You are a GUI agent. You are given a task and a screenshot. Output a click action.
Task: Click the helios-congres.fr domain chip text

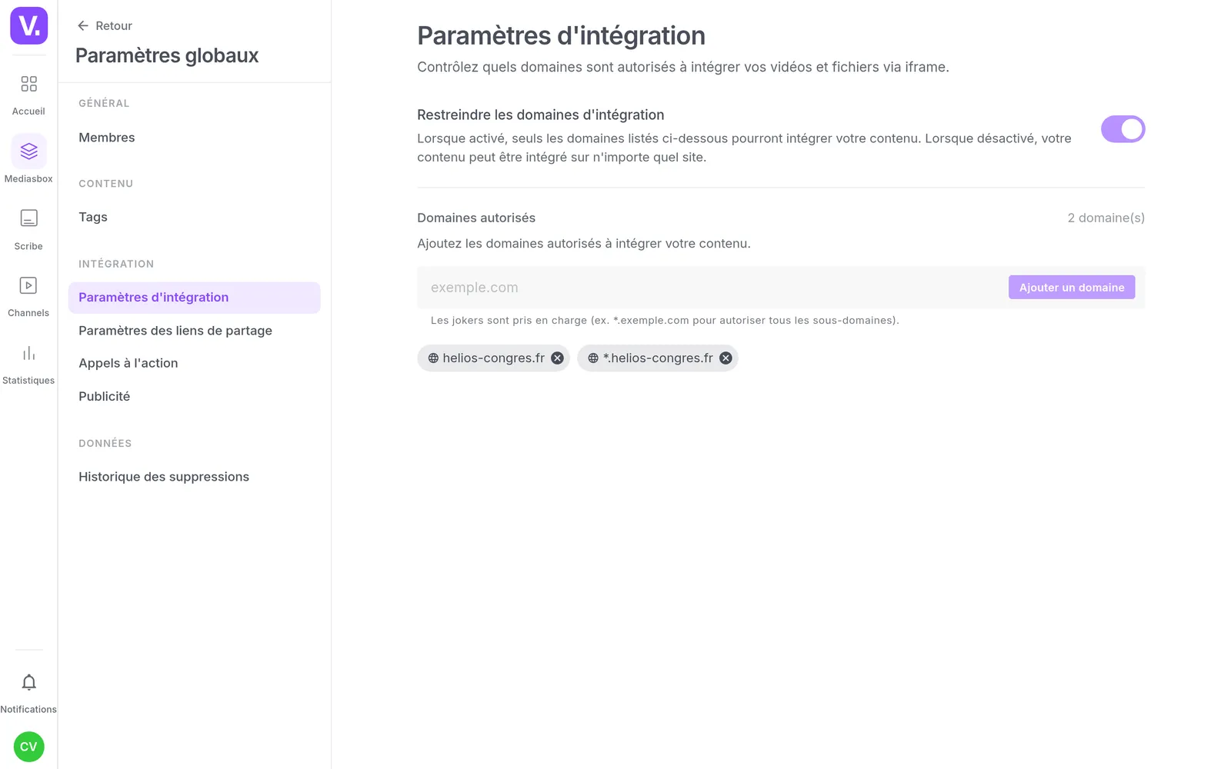click(493, 358)
